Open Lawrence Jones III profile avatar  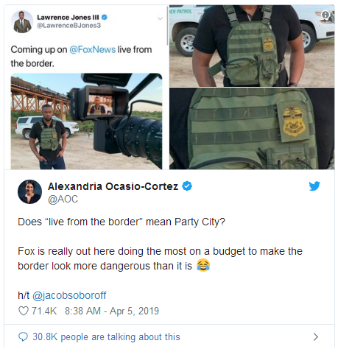[22, 21]
